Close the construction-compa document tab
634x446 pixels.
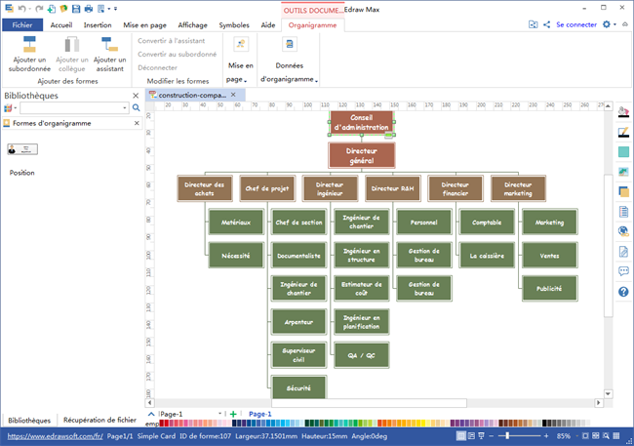[233, 95]
